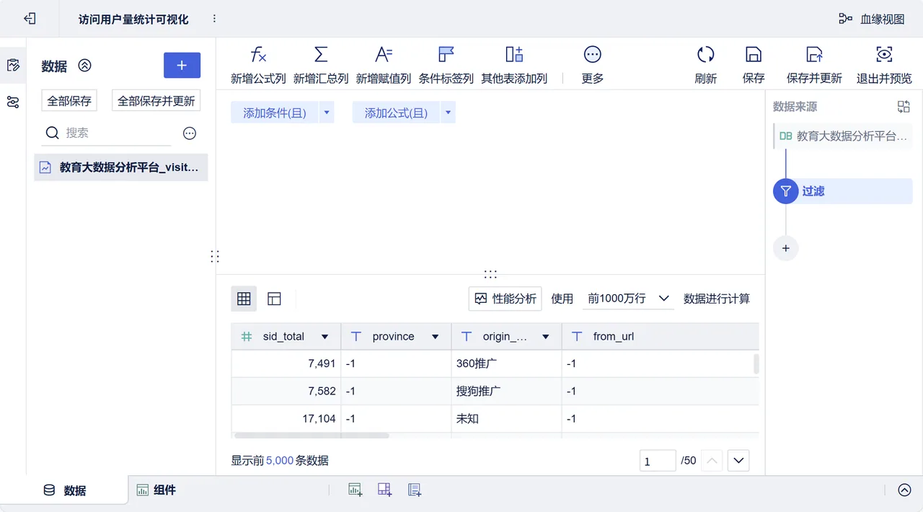Add a step with the plus circle
The image size is (923, 512).
pyautogui.click(x=786, y=248)
